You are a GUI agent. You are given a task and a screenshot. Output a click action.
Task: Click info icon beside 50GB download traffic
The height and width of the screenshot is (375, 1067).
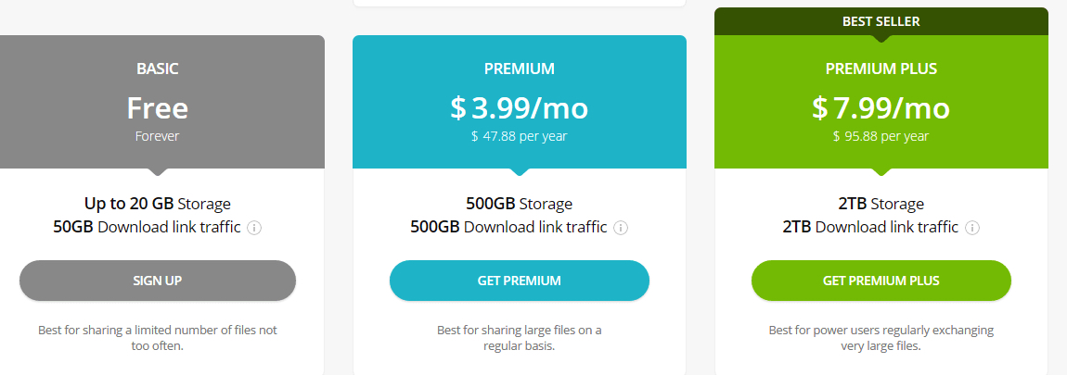coord(254,228)
